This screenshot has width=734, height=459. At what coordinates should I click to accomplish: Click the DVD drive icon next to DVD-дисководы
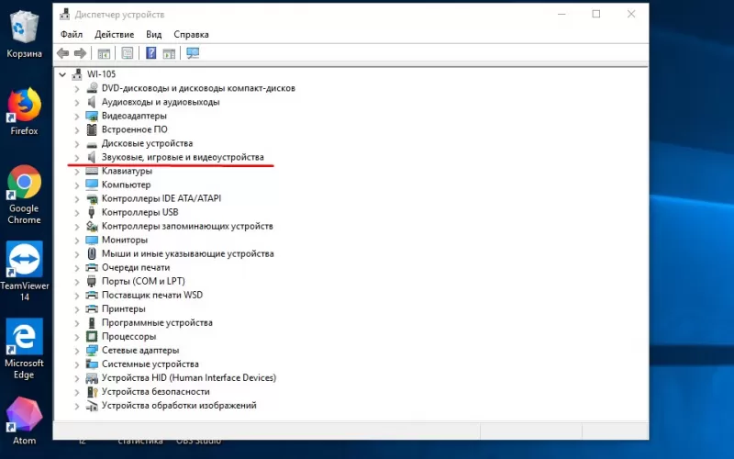(92, 88)
